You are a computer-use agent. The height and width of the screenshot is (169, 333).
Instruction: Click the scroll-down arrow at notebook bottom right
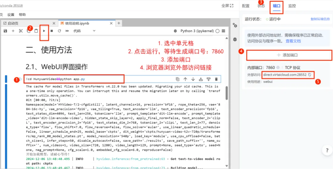(227, 166)
